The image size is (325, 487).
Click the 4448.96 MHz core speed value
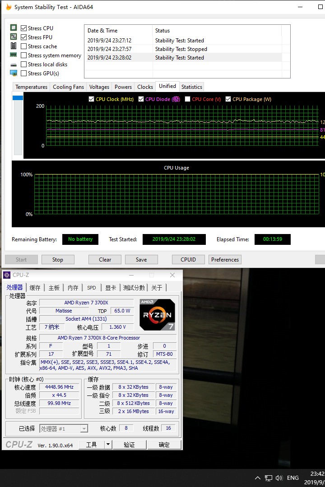point(59,387)
